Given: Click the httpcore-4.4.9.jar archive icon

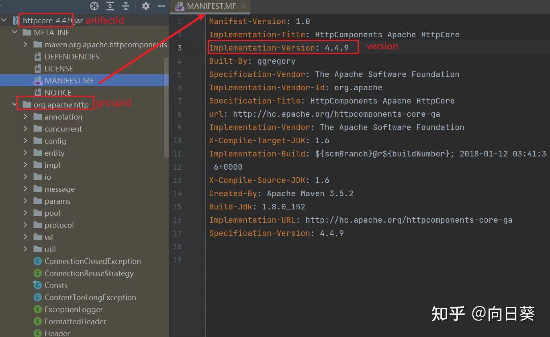Looking at the screenshot, I should pos(16,20).
